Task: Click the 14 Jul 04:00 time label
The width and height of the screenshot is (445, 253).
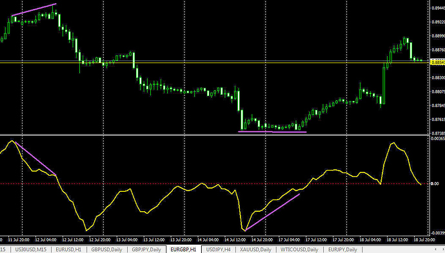Action: (x=208, y=239)
